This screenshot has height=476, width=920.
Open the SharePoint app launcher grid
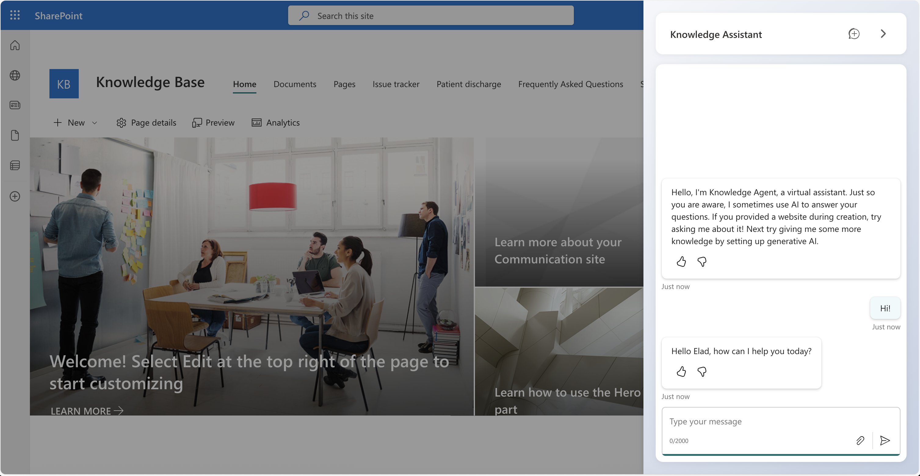(15, 15)
